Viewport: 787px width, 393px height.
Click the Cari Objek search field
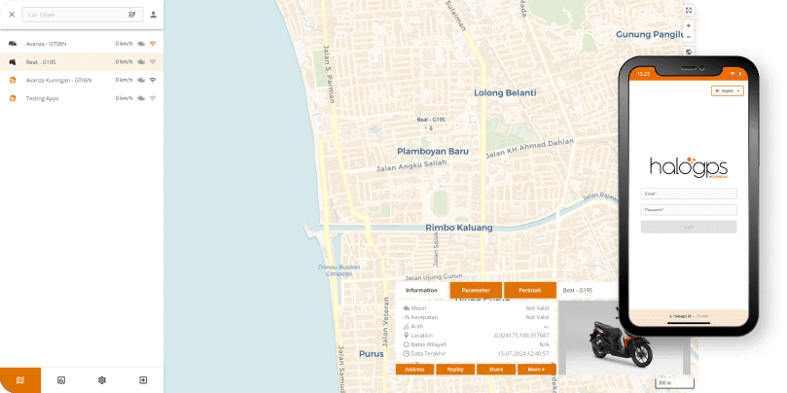click(x=73, y=15)
